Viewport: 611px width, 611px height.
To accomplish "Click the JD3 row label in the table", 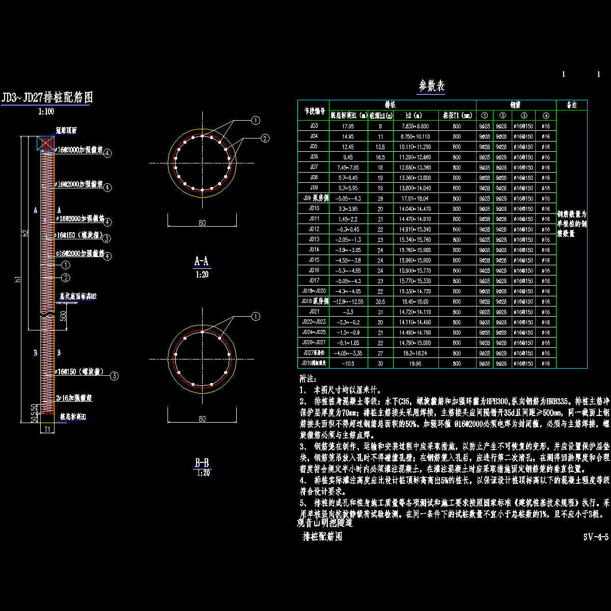I will (314, 126).
